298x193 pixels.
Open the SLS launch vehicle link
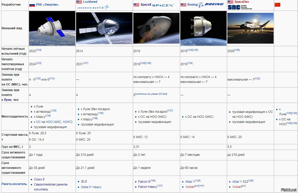[84, 181]
